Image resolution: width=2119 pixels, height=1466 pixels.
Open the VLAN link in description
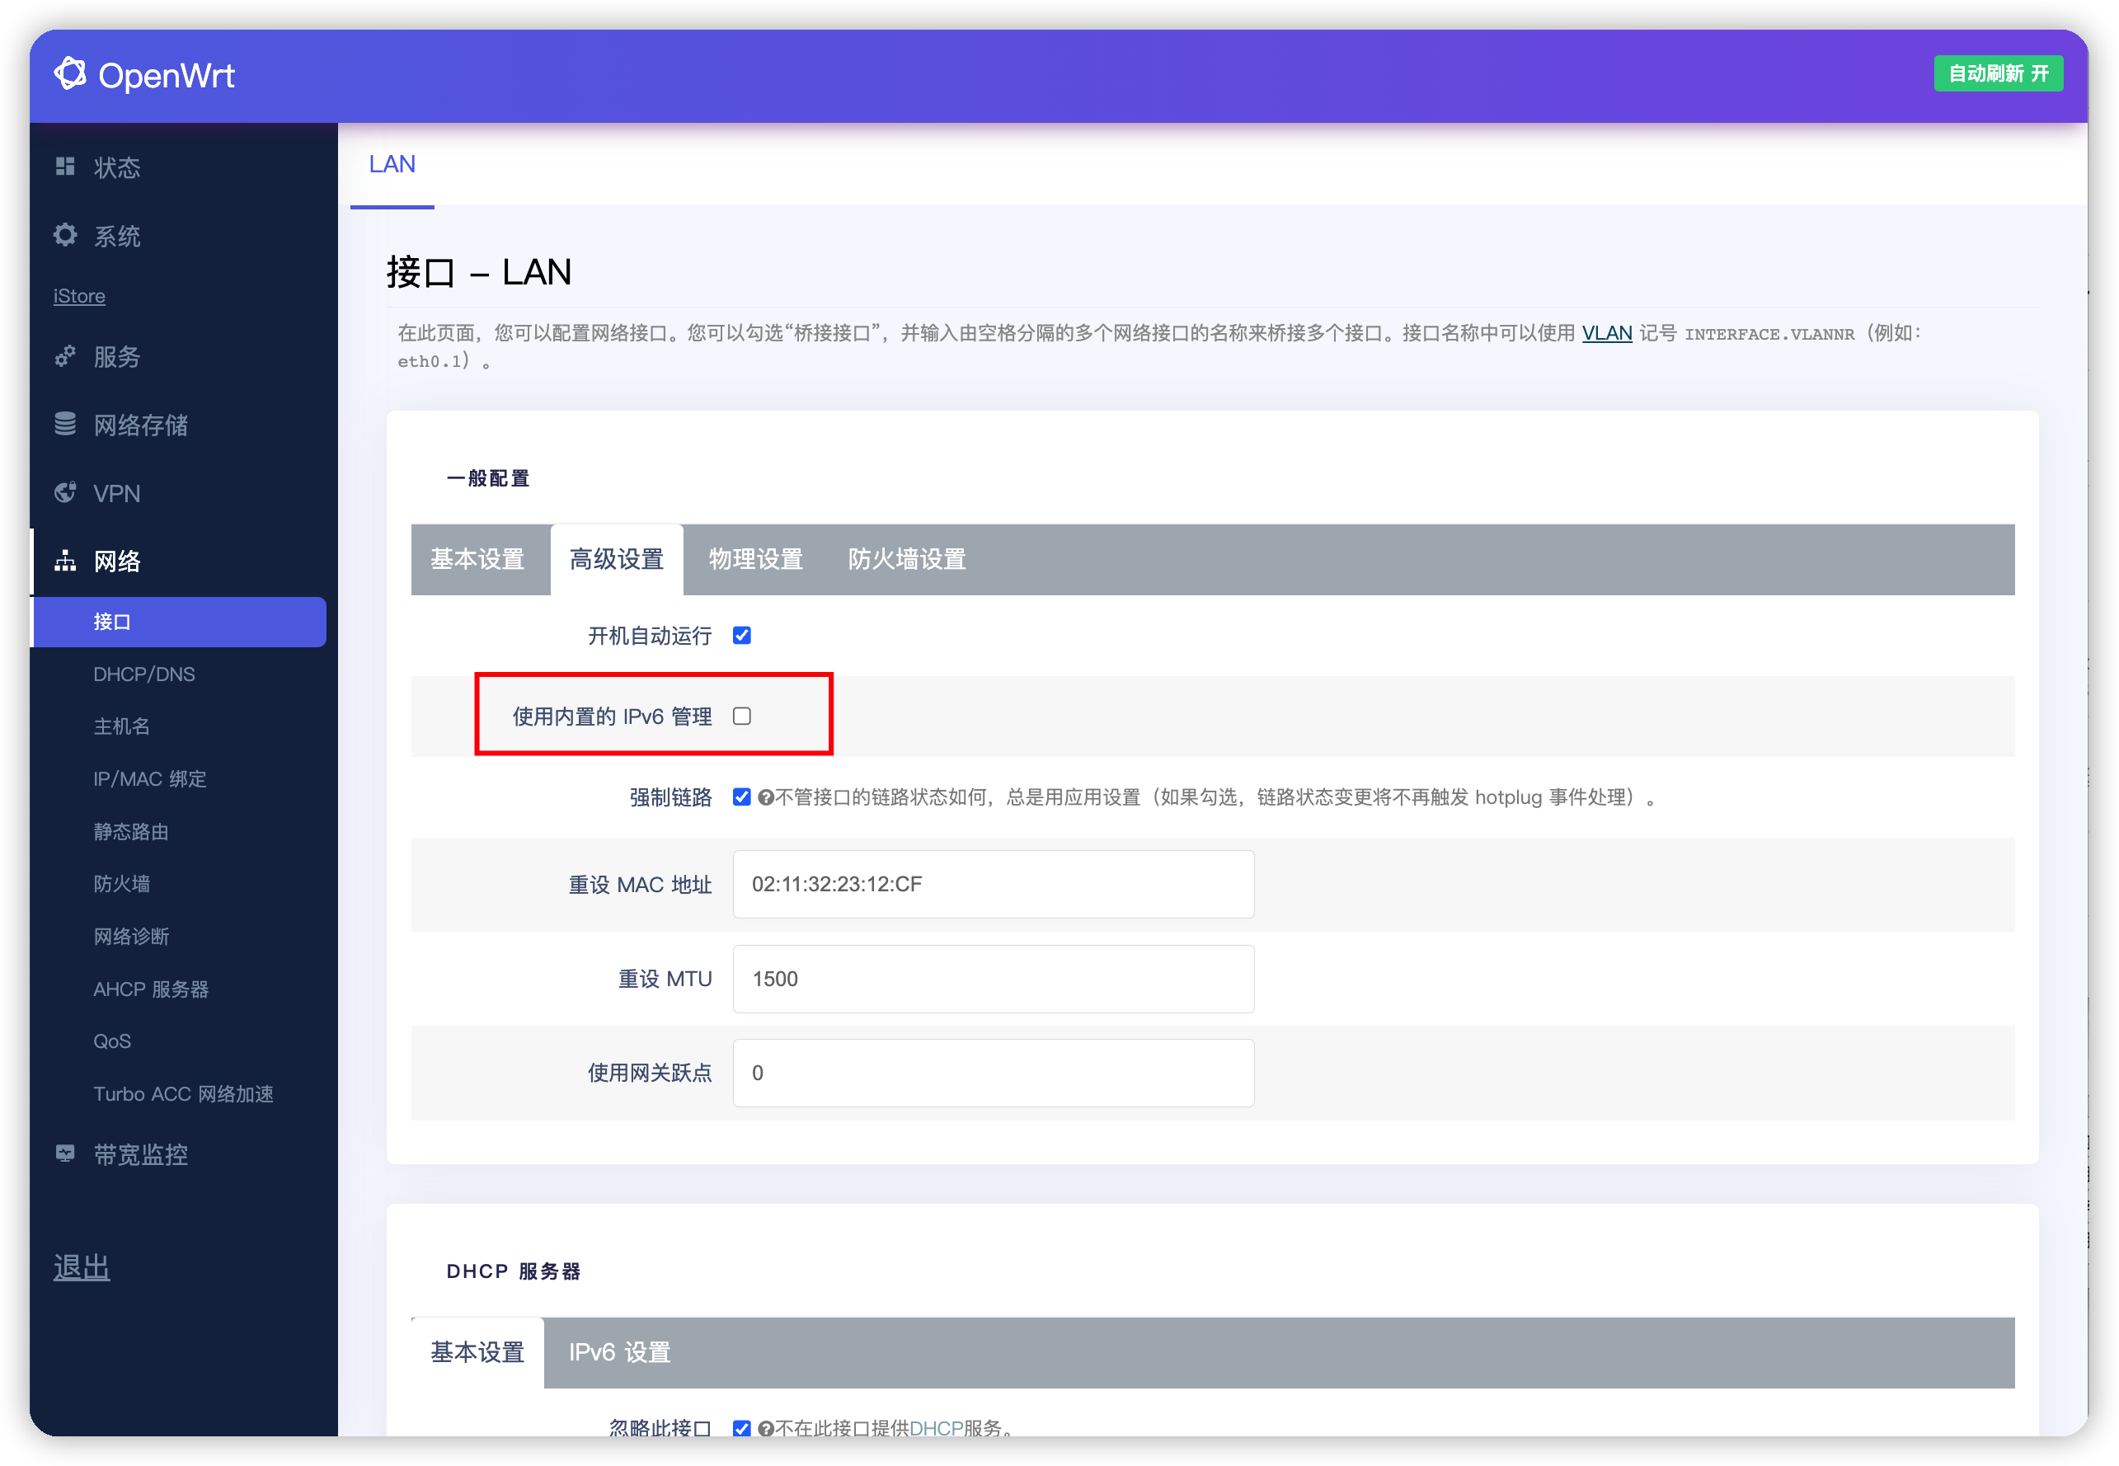1606,333
